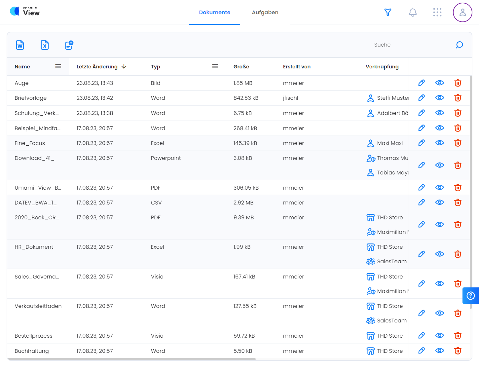The height and width of the screenshot is (370, 479).
Task: Open the notifications bell
Action: 413,13
